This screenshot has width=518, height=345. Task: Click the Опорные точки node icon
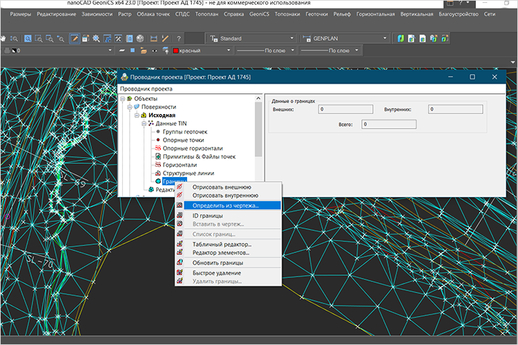[x=158, y=140]
